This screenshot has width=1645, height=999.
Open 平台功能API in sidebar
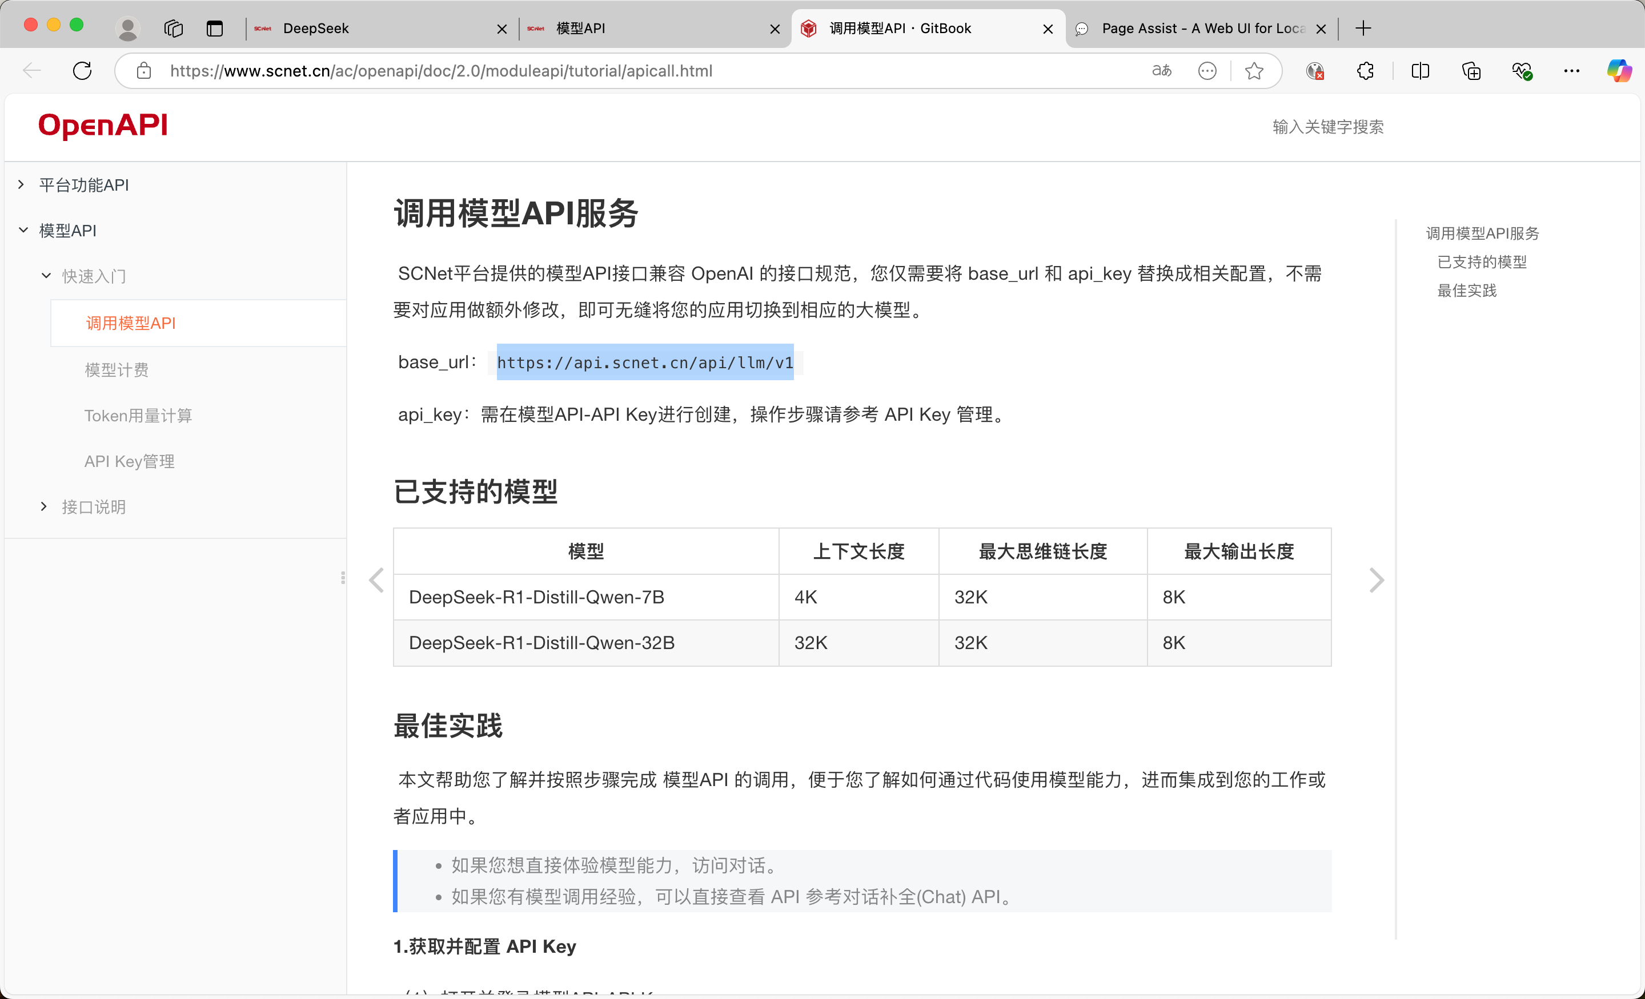coord(84,185)
